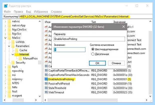Click the CaptivePortalTimerMaxInSeconds DWORD icon

(46, 75)
